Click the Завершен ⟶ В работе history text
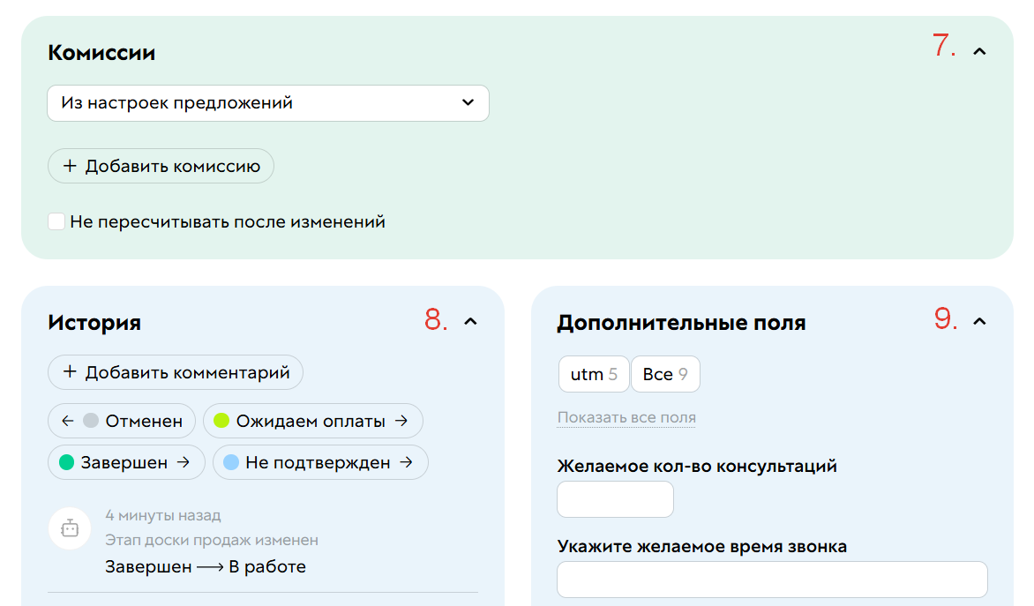The image size is (1034, 606). (x=206, y=566)
